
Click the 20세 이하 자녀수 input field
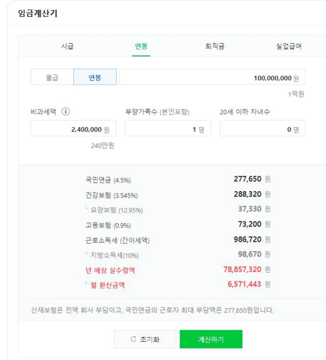tap(262, 129)
